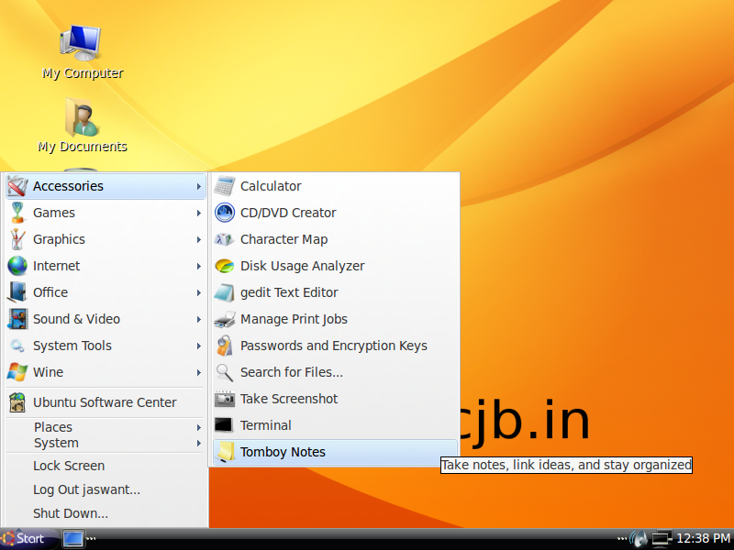Image resolution: width=734 pixels, height=550 pixels.
Task: Click the Accessories category icon
Action: click(x=17, y=186)
